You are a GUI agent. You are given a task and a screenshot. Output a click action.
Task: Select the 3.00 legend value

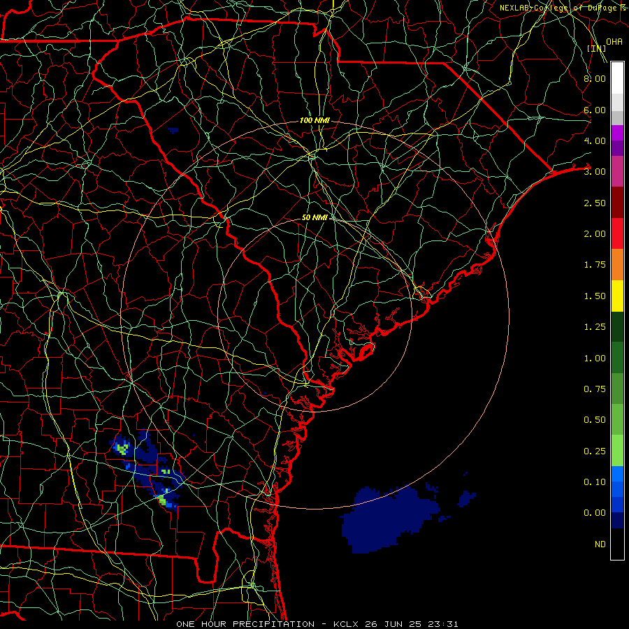tap(595, 172)
